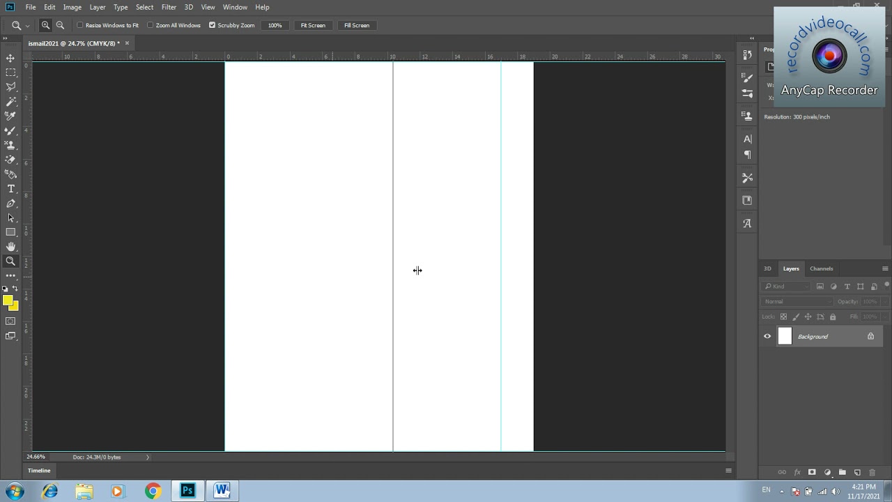The width and height of the screenshot is (892, 502).
Task: Change the screen mode
Action: click(10, 336)
